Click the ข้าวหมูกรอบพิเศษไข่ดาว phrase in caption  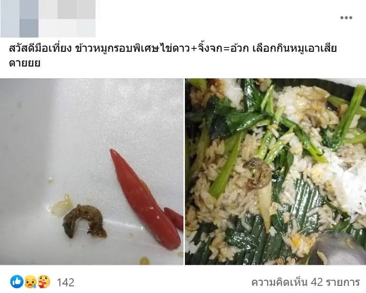[133, 48]
